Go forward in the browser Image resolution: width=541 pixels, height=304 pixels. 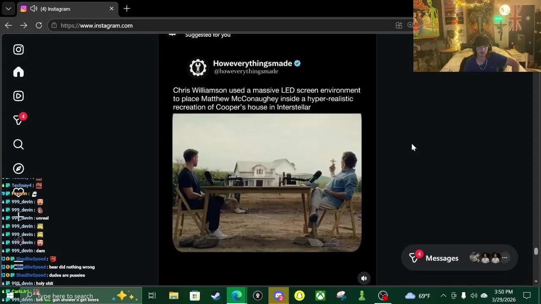(x=24, y=25)
